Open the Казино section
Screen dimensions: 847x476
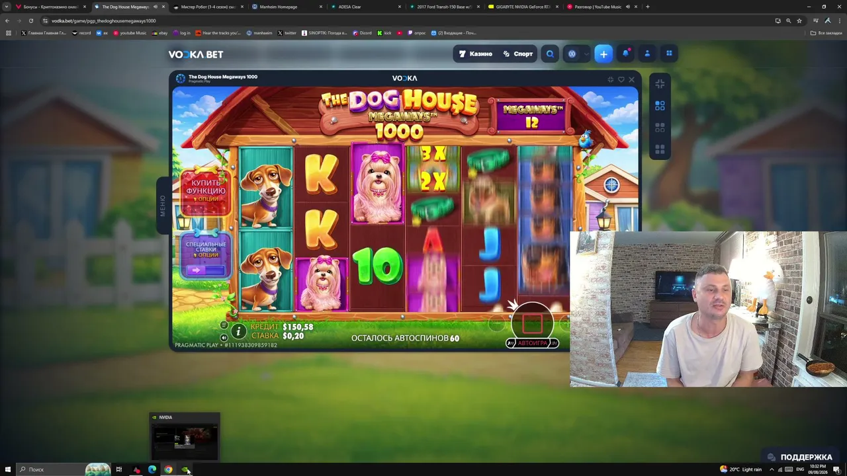(476, 54)
